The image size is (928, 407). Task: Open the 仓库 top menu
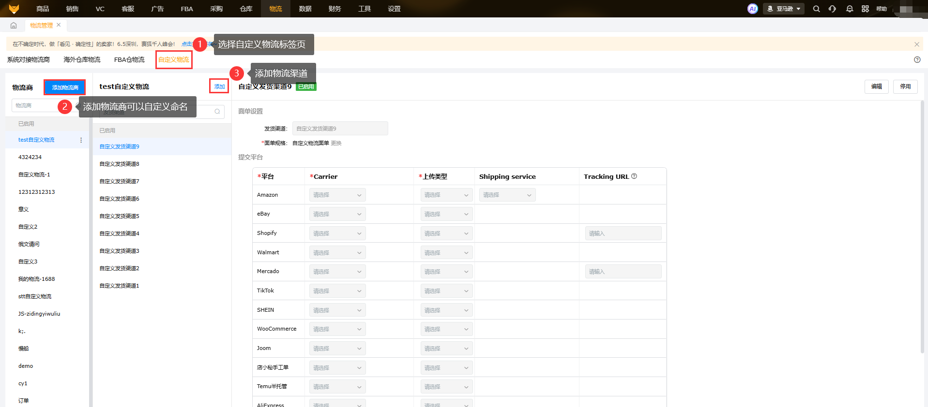coord(246,9)
